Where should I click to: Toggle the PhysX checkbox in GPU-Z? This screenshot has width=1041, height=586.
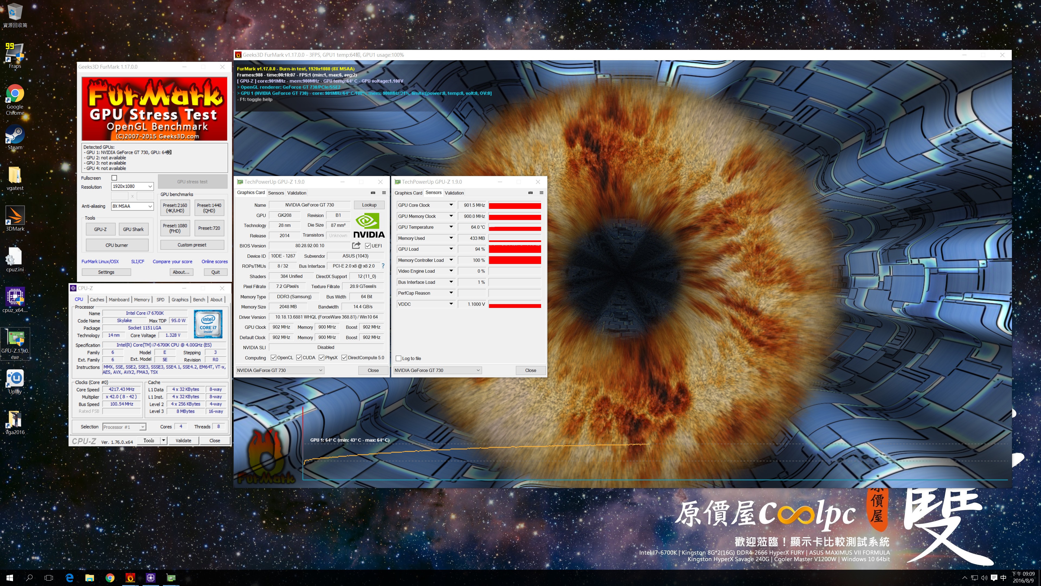pyautogui.click(x=322, y=358)
